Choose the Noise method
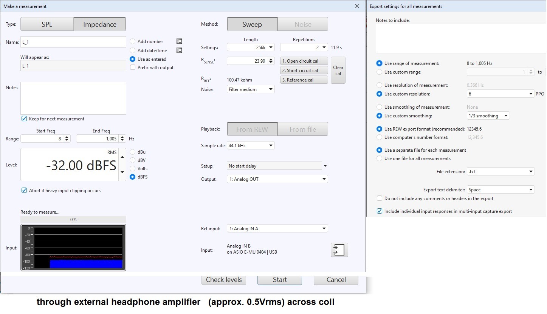547x314 pixels. click(303, 24)
